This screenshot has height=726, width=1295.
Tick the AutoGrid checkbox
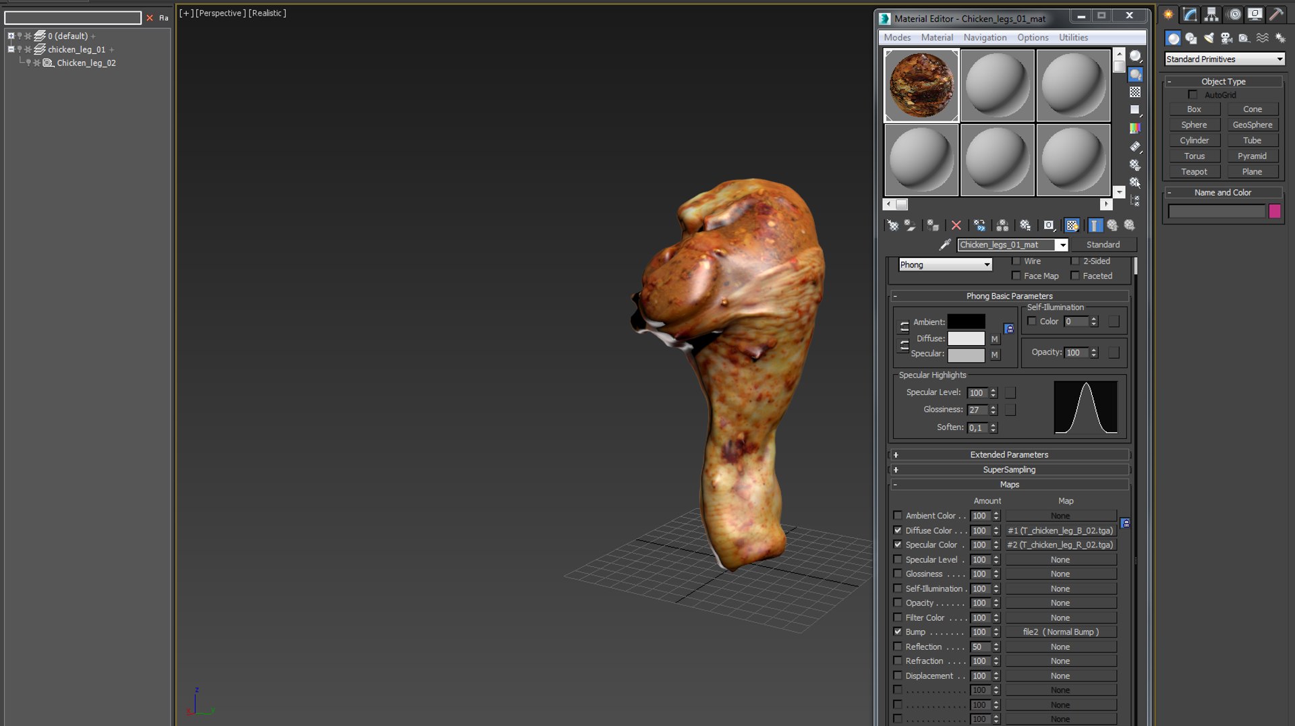[x=1193, y=95]
